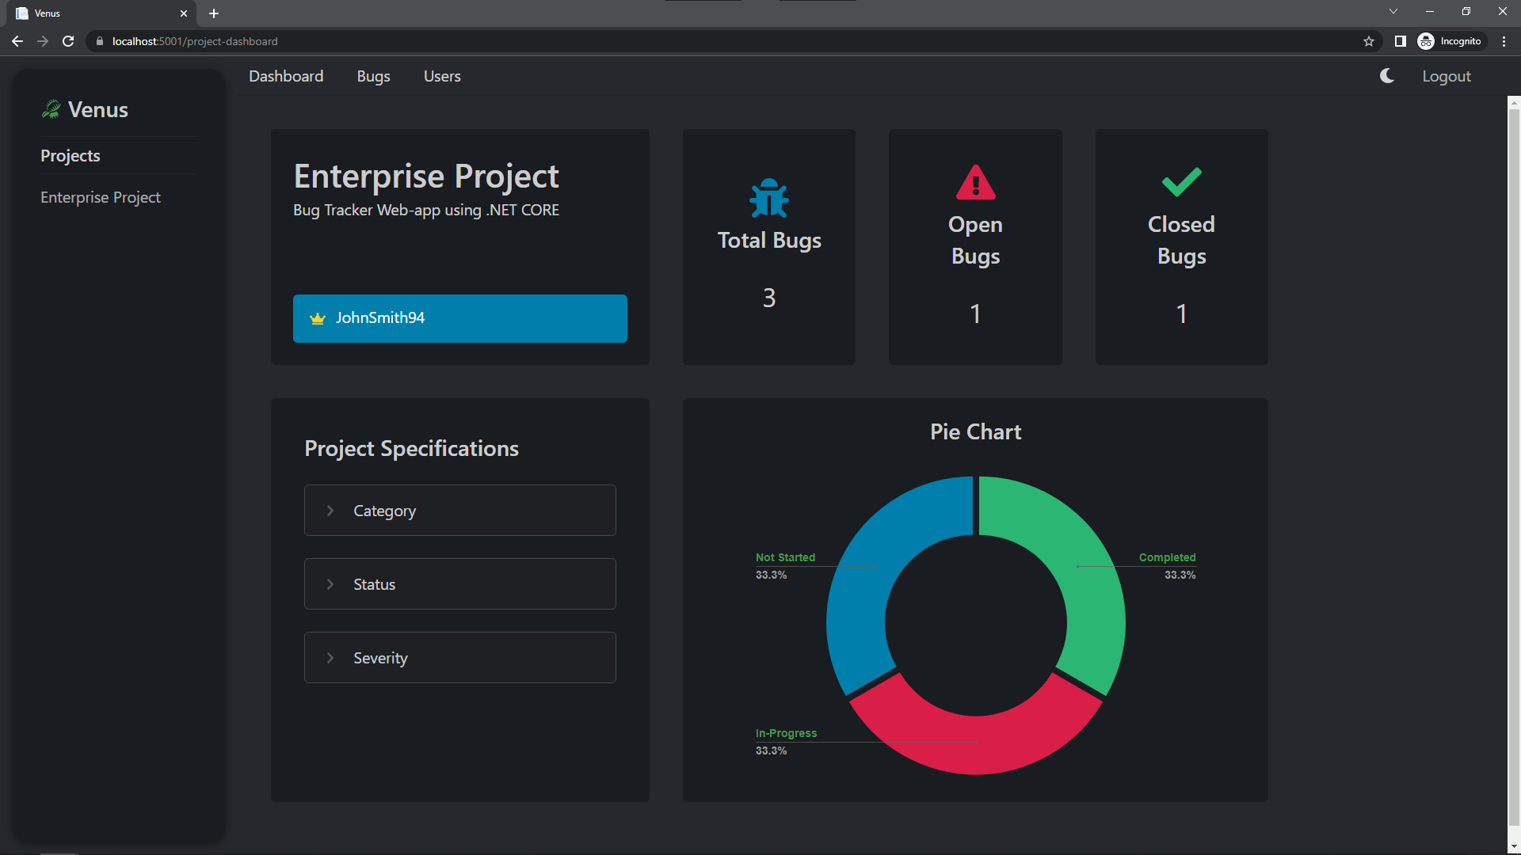Select the Venus browser tab
Screen dimensions: 1521x855
click(x=103, y=13)
